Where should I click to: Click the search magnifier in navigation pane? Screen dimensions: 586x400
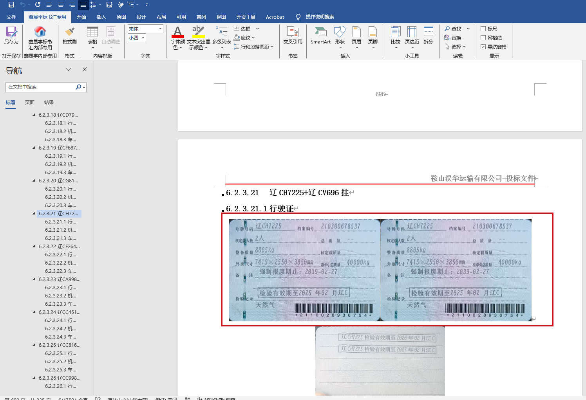coord(78,87)
